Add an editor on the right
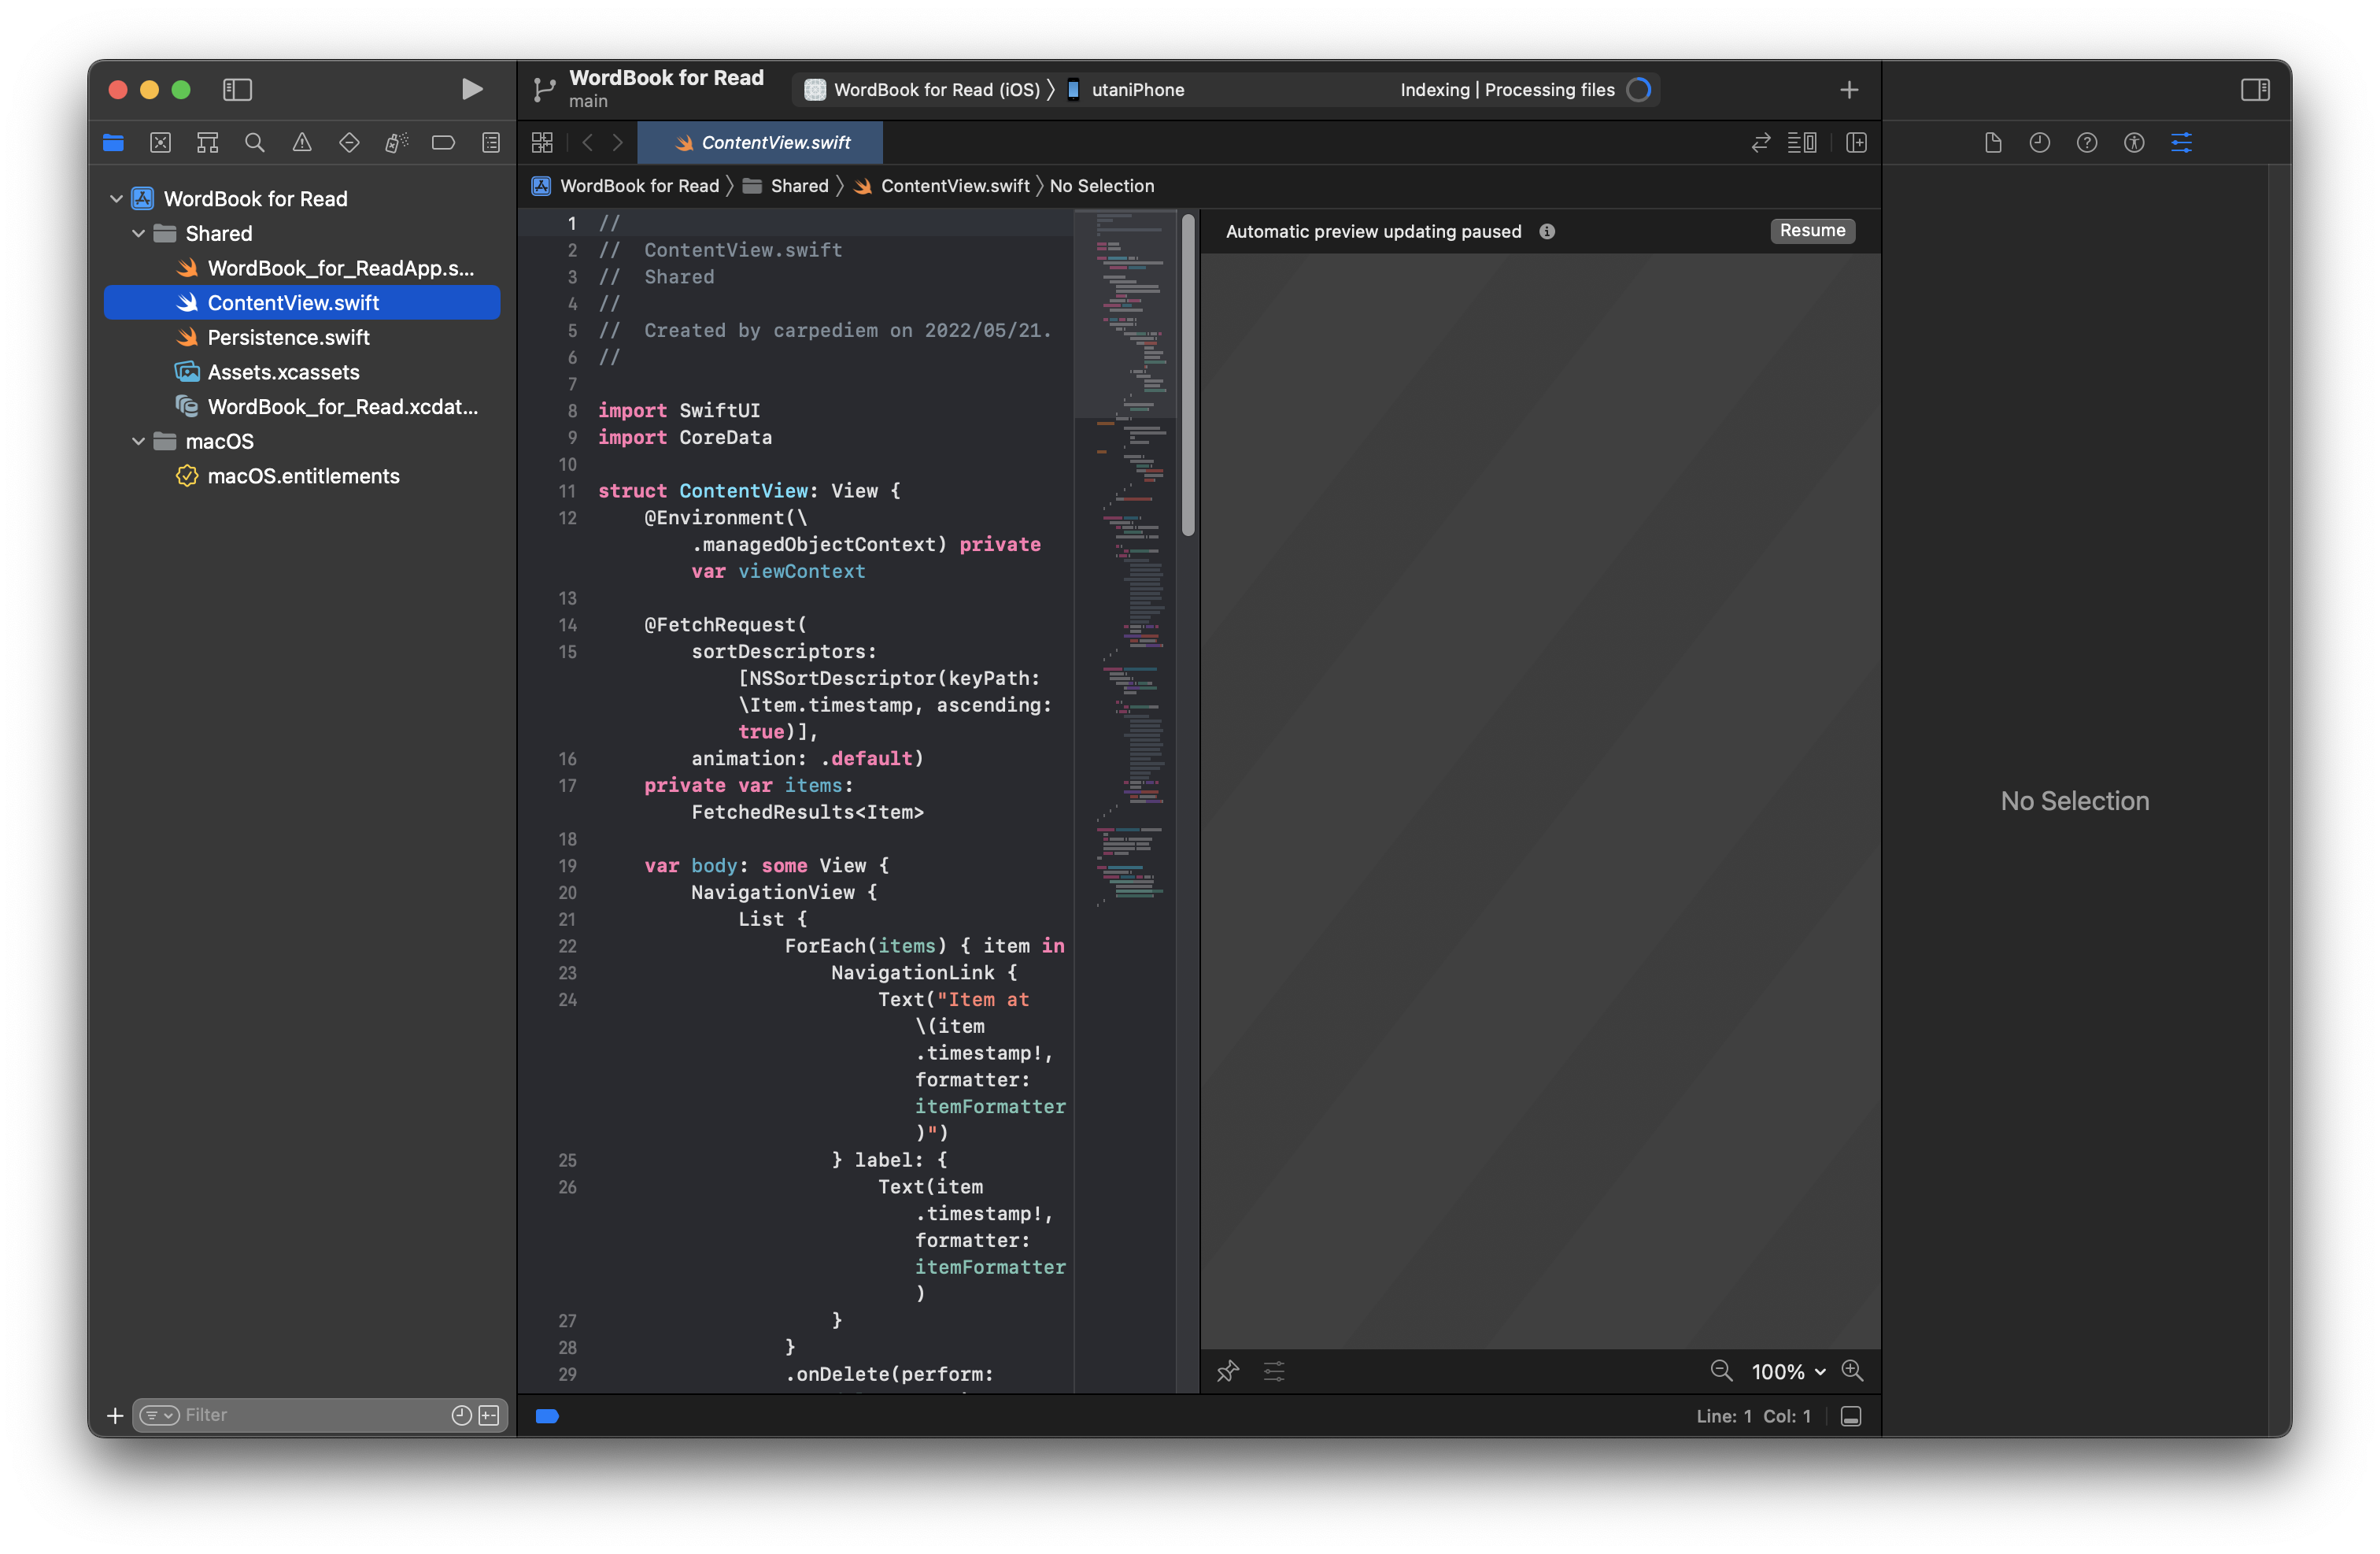The height and width of the screenshot is (1554, 2380). coord(1856,143)
